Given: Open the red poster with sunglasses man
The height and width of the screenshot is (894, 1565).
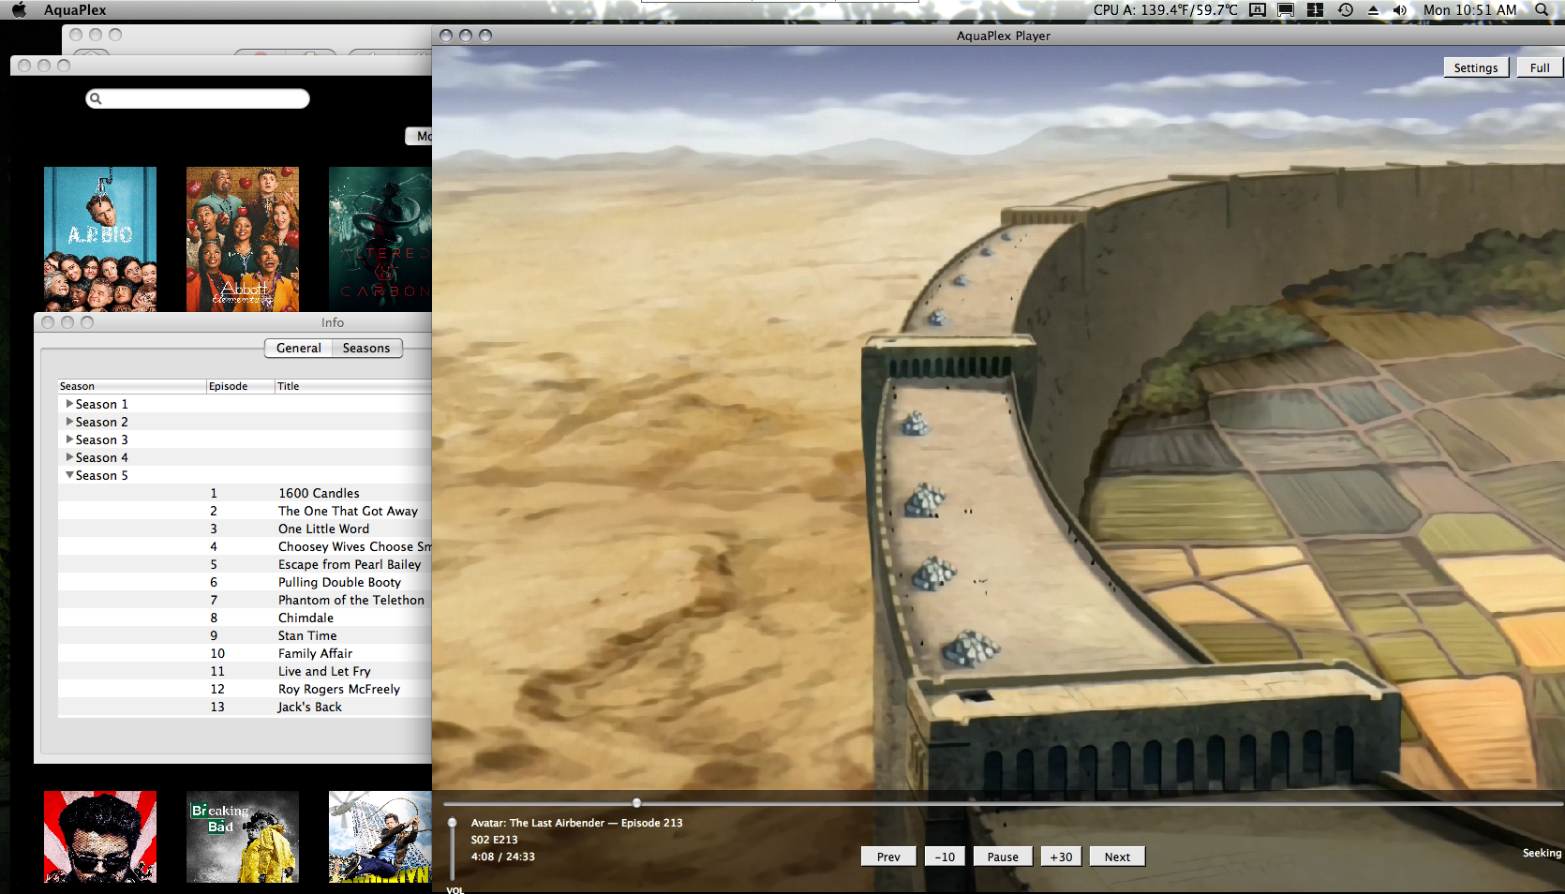Looking at the screenshot, I should coord(100,837).
